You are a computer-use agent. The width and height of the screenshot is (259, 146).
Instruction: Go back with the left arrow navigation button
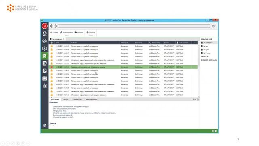tap(51, 26)
